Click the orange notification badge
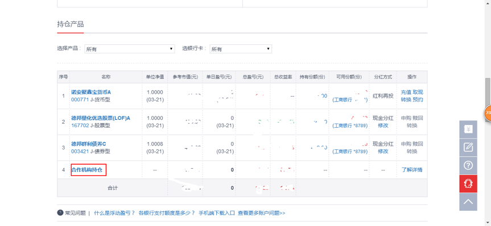 [488, 112]
